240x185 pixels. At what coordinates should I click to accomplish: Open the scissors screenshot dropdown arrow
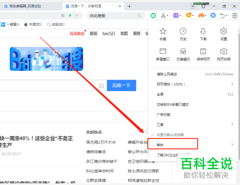click(x=168, y=16)
